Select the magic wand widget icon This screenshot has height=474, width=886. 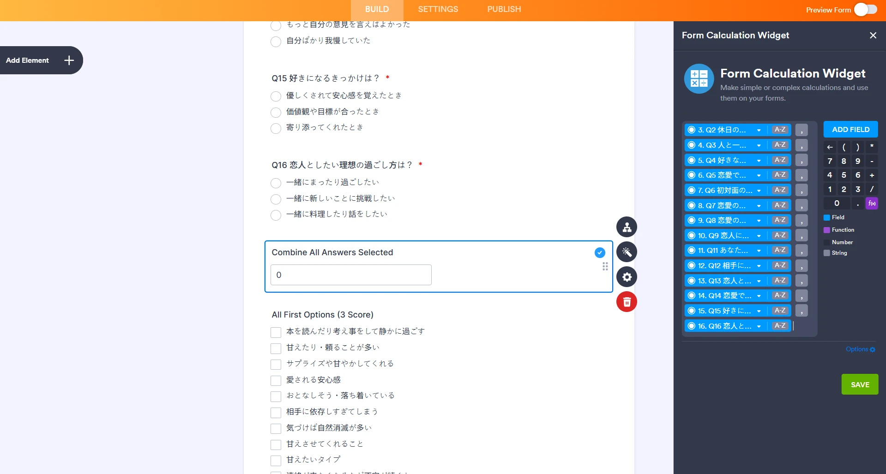tap(627, 252)
